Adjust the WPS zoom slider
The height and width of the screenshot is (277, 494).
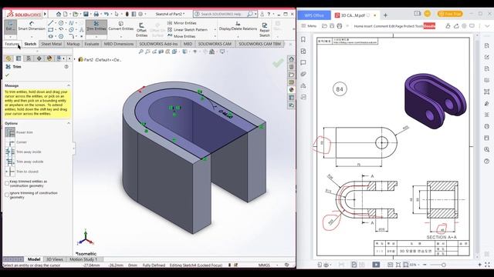pos(443,265)
